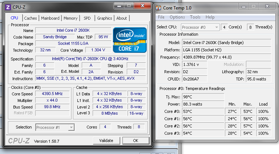Click the Core Voltage value 1.304 V

point(98,50)
